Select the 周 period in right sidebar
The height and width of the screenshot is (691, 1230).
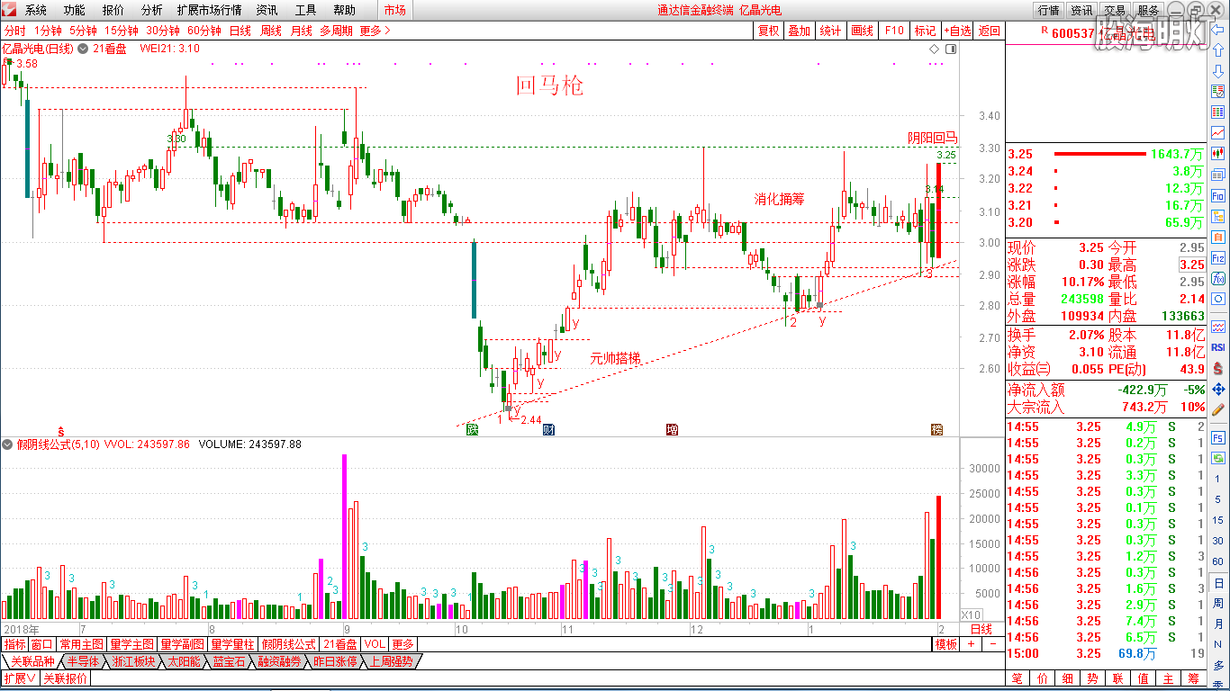[x=1218, y=605]
